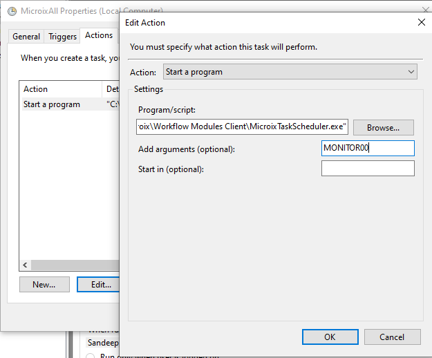Click the dropdown chevron beside Start a program
This screenshot has height=358, width=432.
coord(411,72)
